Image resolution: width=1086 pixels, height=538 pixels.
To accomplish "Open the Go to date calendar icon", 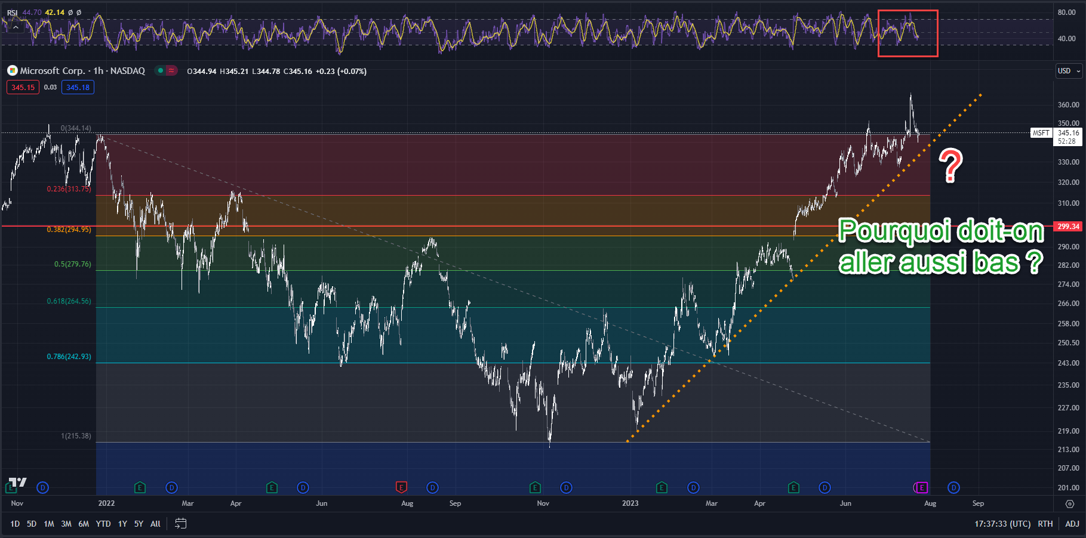I will click(x=180, y=524).
